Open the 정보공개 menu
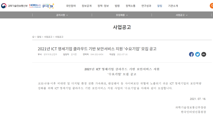 tap(87, 6)
